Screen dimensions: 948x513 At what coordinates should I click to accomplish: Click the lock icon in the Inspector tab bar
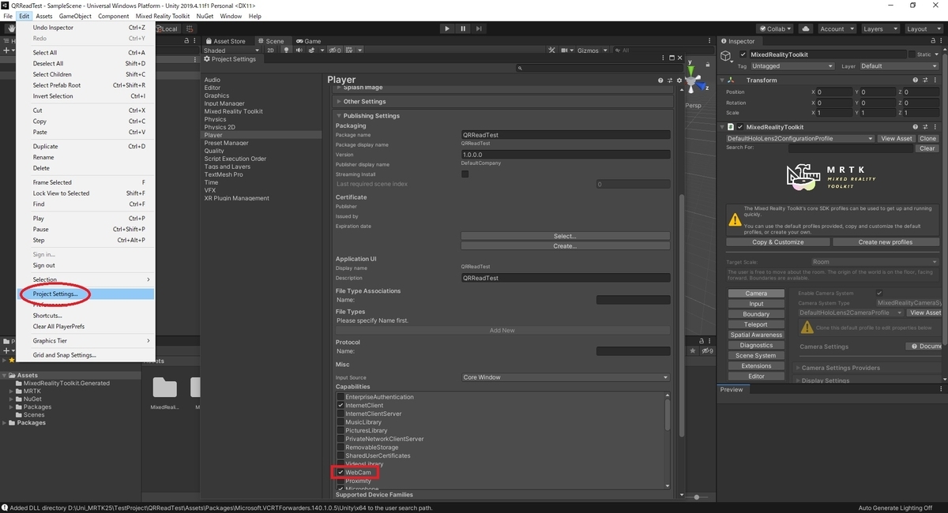(931, 41)
